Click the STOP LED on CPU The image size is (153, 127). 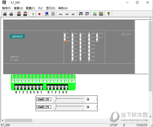(65, 41)
